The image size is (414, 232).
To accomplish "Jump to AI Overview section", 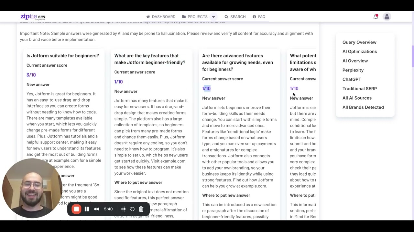I will [355, 61].
